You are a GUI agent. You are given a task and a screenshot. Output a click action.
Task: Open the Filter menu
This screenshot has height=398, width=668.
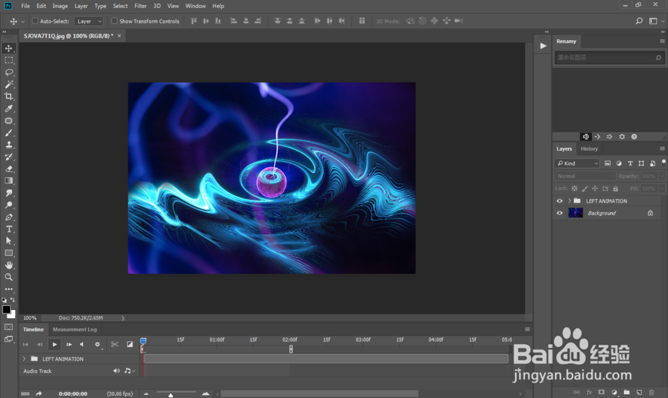pos(140,6)
